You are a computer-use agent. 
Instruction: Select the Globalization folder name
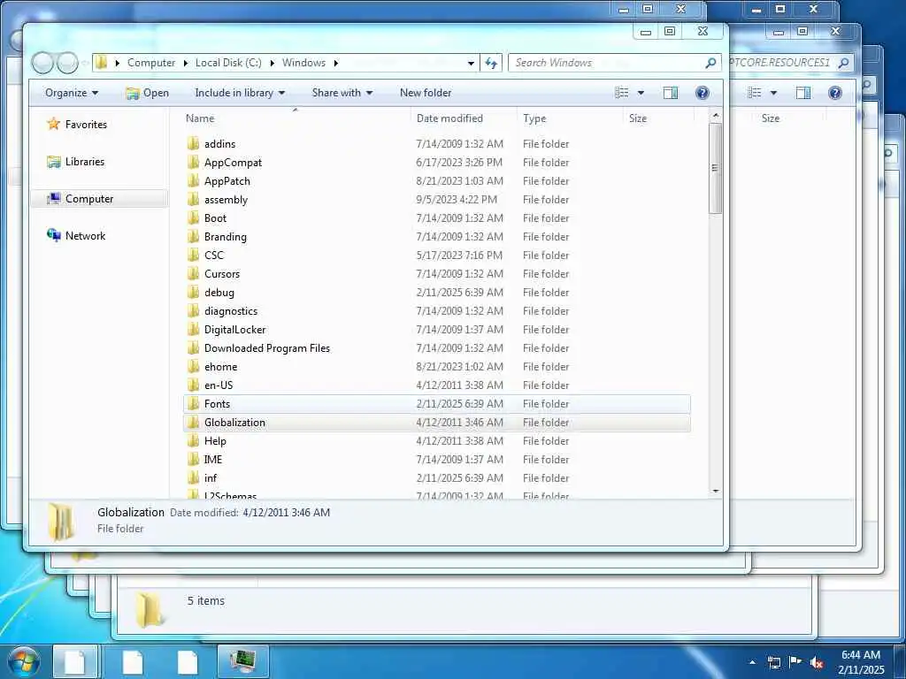(234, 422)
